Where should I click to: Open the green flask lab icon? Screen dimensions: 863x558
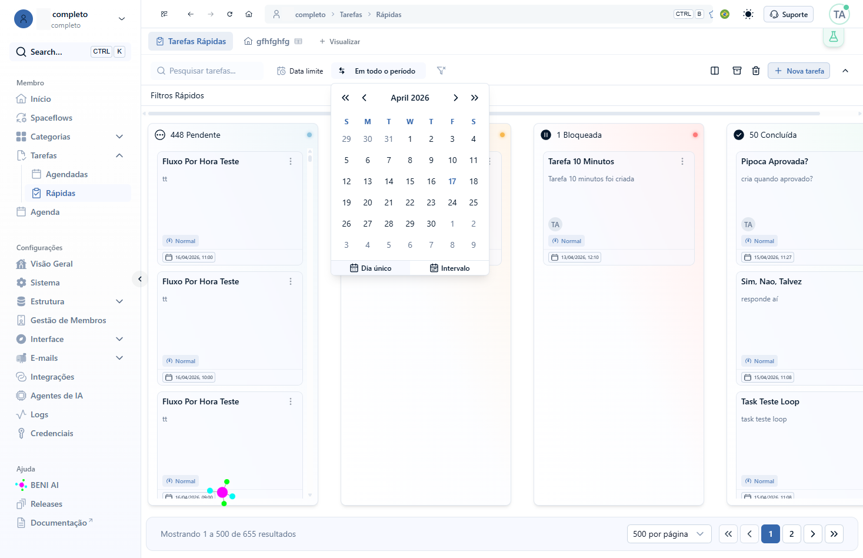pyautogui.click(x=834, y=36)
